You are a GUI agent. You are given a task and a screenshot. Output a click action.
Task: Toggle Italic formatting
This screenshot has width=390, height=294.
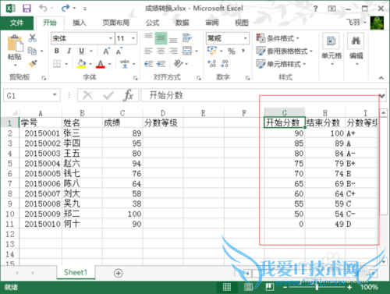[69, 51]
